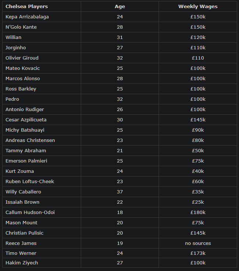The image size is (239, 271).
Task: Click Michy Batshuayi's £90k wage cell
Action: pos(198,130)
